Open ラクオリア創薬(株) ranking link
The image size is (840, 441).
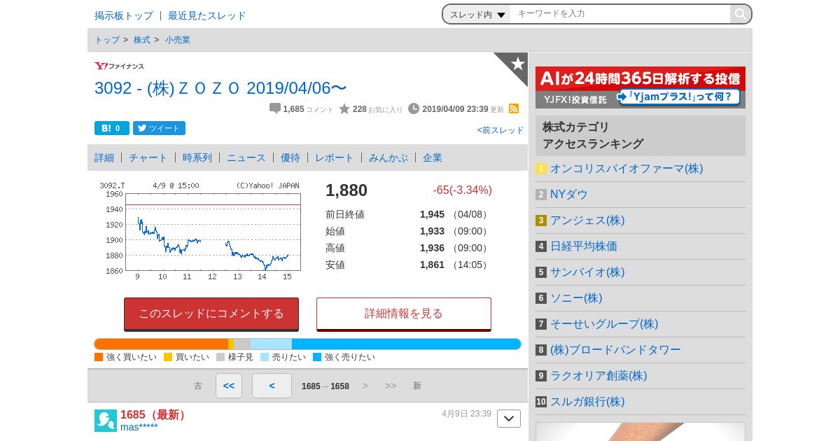598,376
